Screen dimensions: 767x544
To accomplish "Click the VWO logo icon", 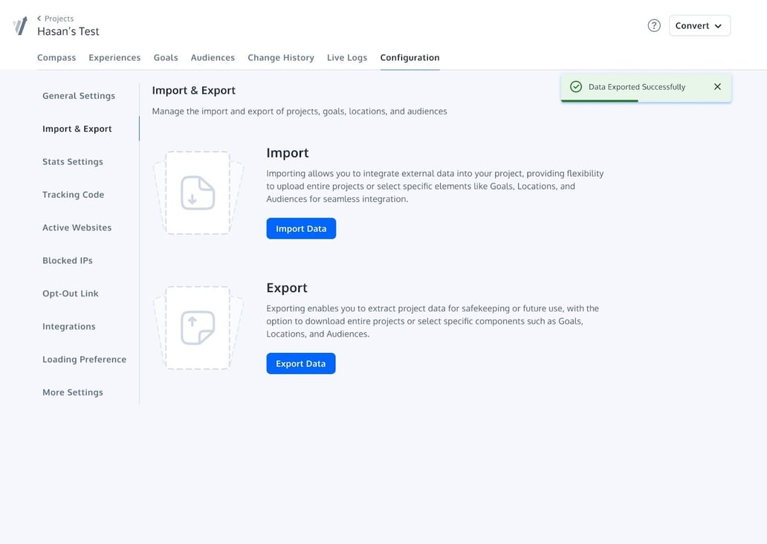I will coord(19,25).
